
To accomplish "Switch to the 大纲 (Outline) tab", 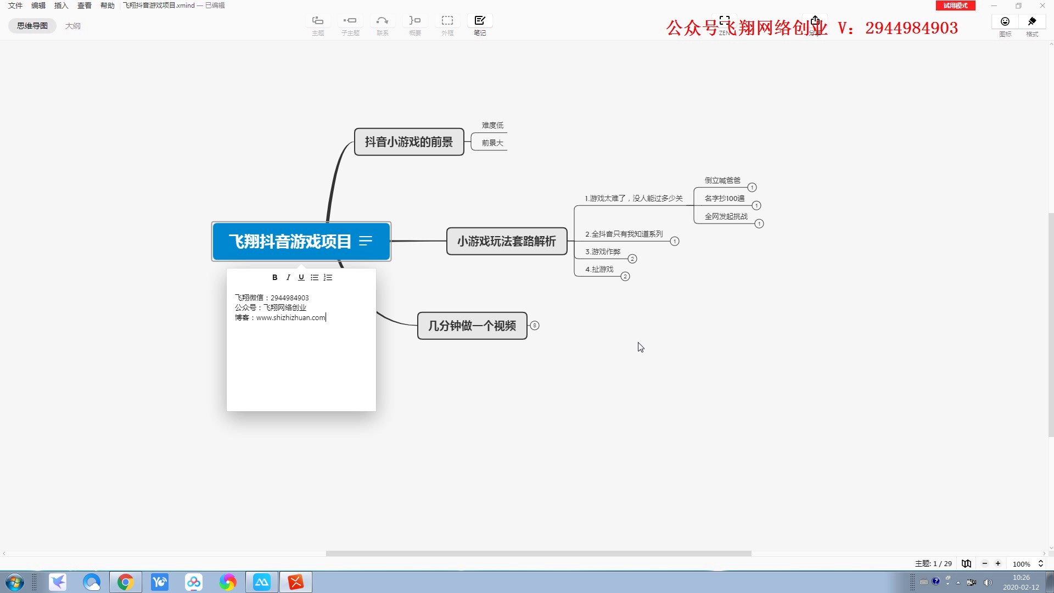I will [x=73, y=26].
